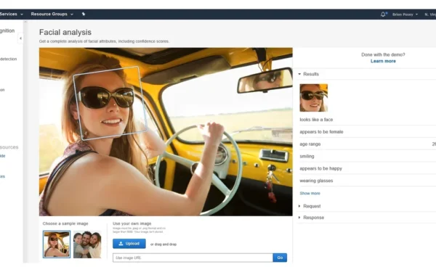Click the Go button
Screen dimensions: 436x272
click(x=280, y=257)
